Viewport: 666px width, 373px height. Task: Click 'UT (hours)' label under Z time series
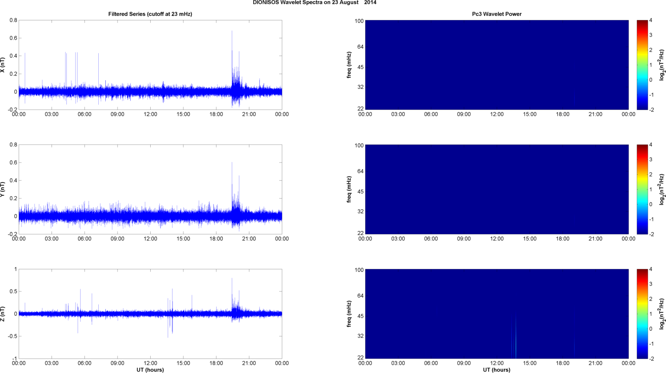tap(150, 370)
